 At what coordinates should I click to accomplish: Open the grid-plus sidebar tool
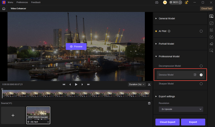(x=211, y=30)
